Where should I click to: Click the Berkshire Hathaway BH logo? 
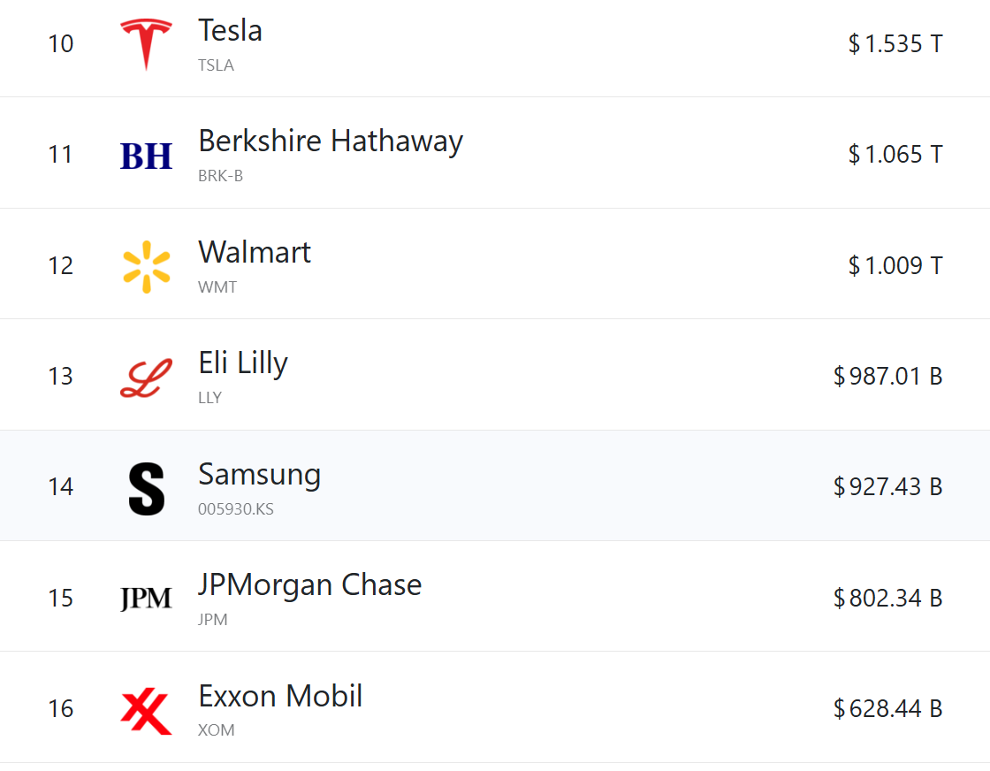point(146,156)
